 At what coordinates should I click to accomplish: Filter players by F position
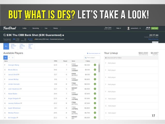9,57
